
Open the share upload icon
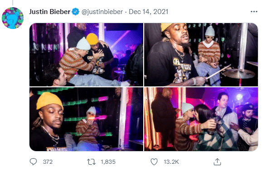tap(217, 161)
